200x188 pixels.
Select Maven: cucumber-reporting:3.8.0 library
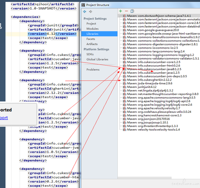pyautogui.click(x=163, y=94)
